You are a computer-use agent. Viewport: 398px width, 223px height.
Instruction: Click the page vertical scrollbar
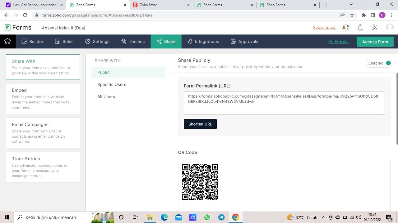click(397, 109)
